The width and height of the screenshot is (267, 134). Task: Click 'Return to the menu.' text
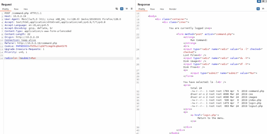tap(211, 118)
